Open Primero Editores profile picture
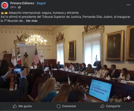Screen dimensions: 134x111 click(5, 5)
